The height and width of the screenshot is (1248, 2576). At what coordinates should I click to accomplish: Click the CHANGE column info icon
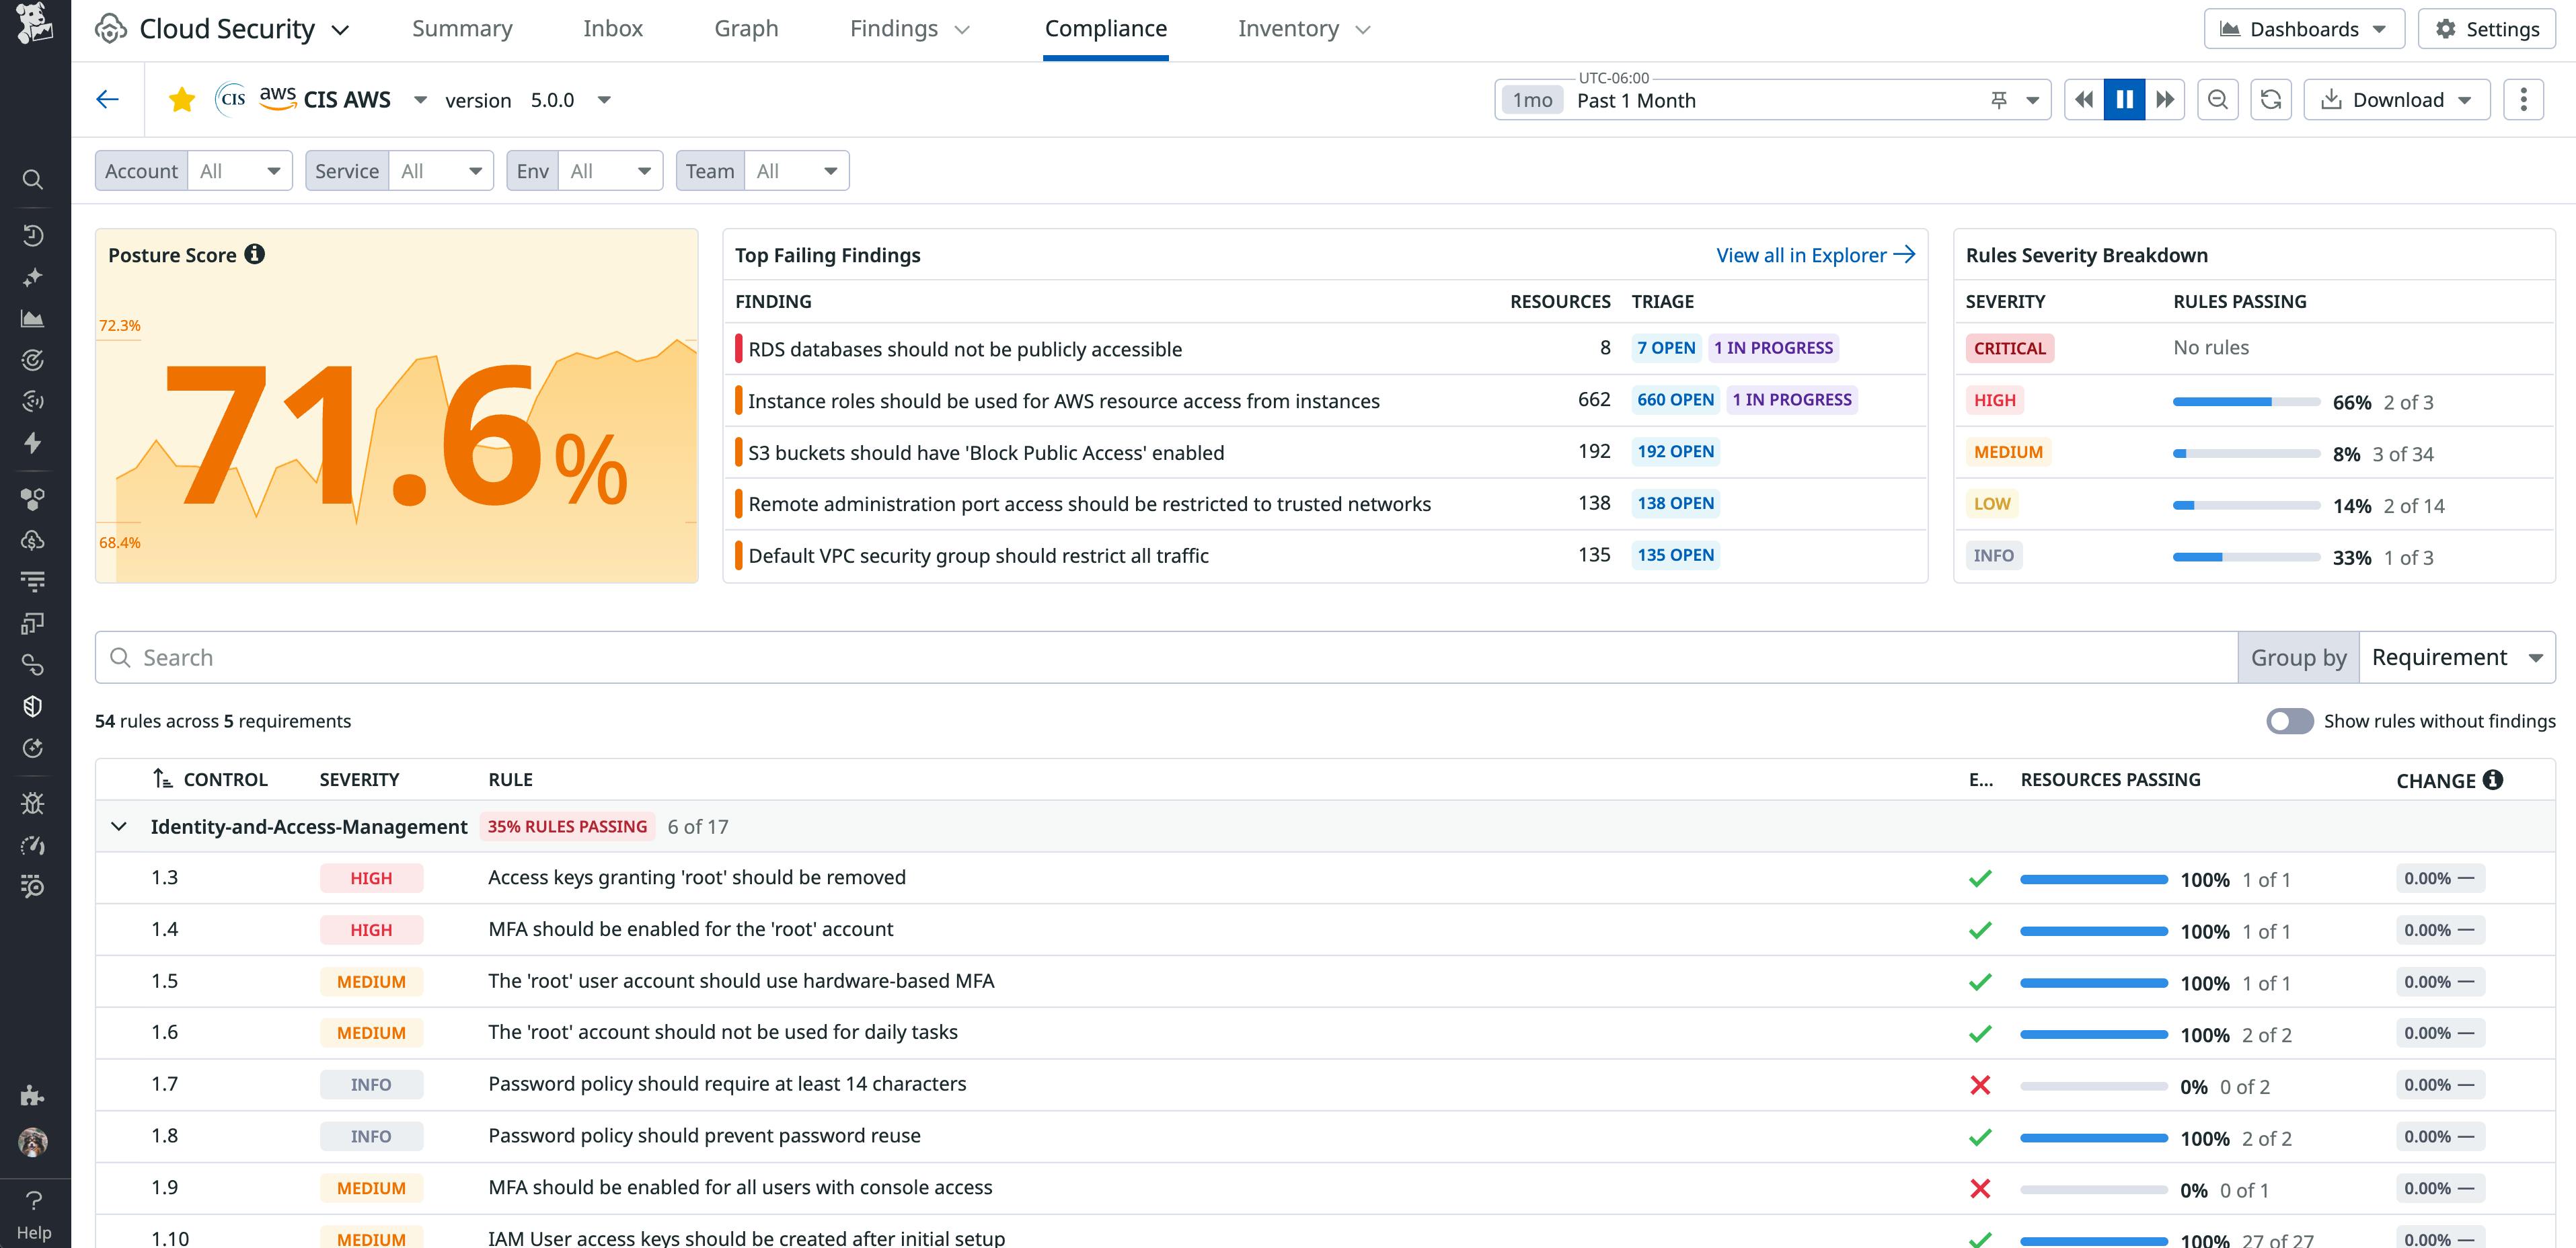[2493, 780]
